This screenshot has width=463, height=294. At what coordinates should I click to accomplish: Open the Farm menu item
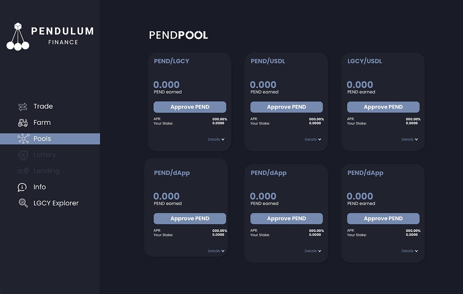coord(42,123)
